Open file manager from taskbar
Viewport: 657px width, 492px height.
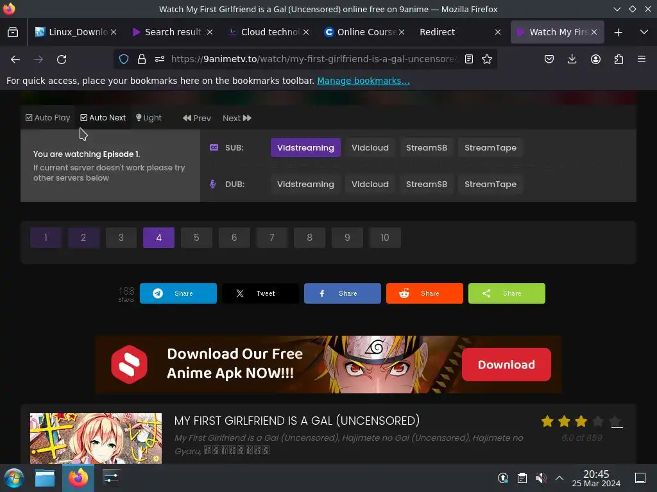[45, 478]
